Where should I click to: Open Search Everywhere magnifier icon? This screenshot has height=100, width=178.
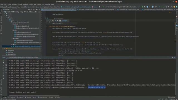click(172, 7)
